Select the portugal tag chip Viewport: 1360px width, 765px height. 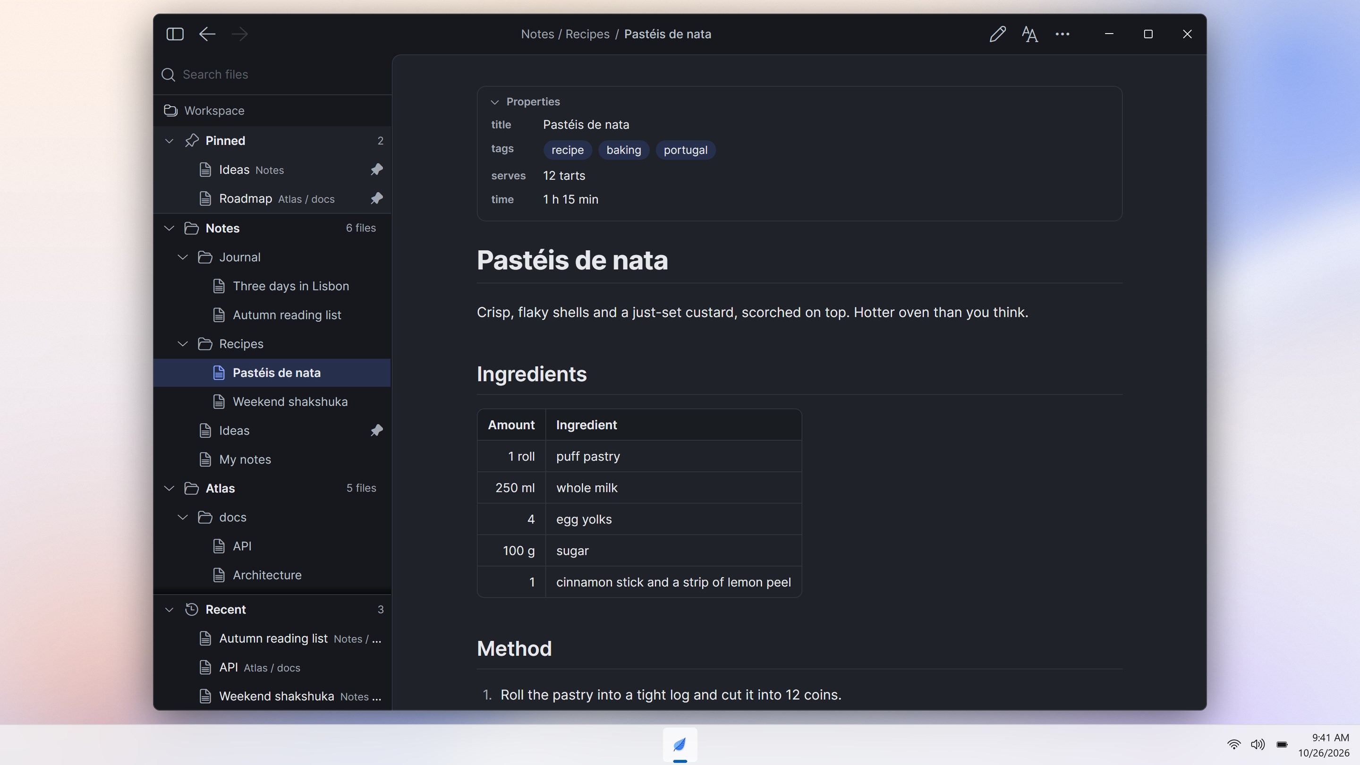685,150
